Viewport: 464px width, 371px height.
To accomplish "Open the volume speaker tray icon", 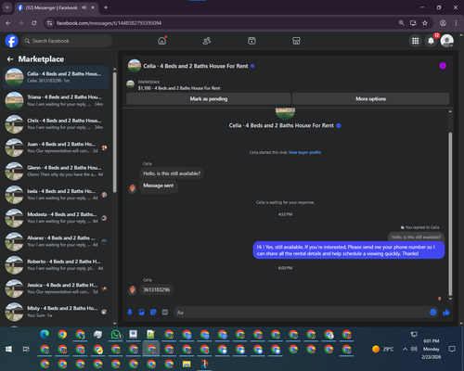I will click(x=414, y=349).
